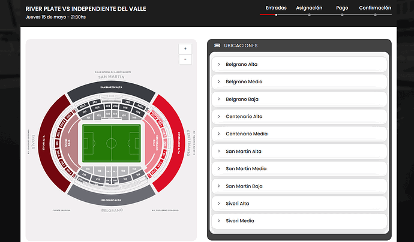Expand the Belgrano Media section

click(299, 81)
